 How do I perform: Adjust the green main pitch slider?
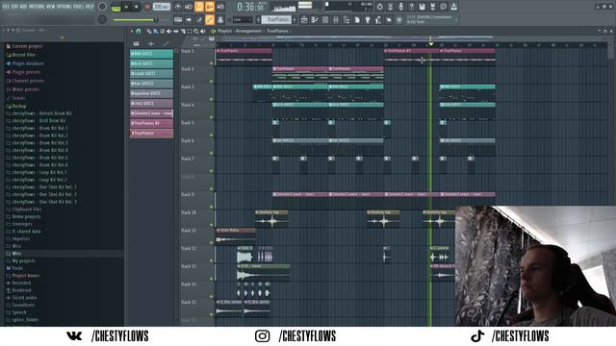[x=136, y=19]
